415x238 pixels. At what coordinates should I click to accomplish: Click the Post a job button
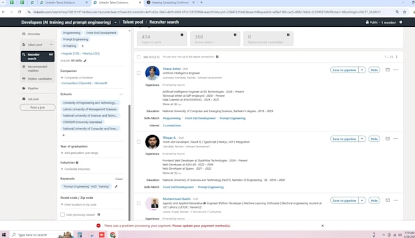pos(38,107)
